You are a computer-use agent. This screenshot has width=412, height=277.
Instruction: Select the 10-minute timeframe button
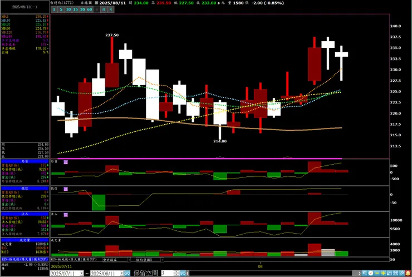click(68, 9)
